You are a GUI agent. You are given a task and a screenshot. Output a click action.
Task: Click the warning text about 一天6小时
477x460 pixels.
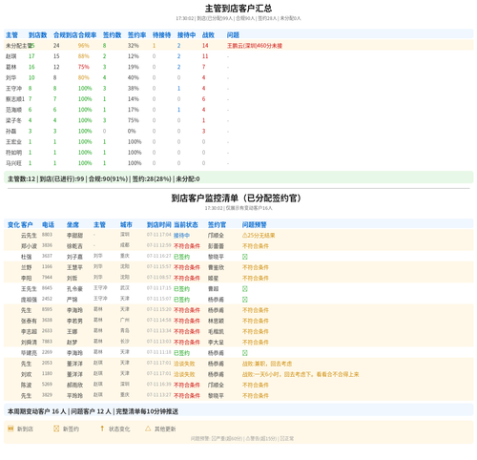(x=301, y=374)
